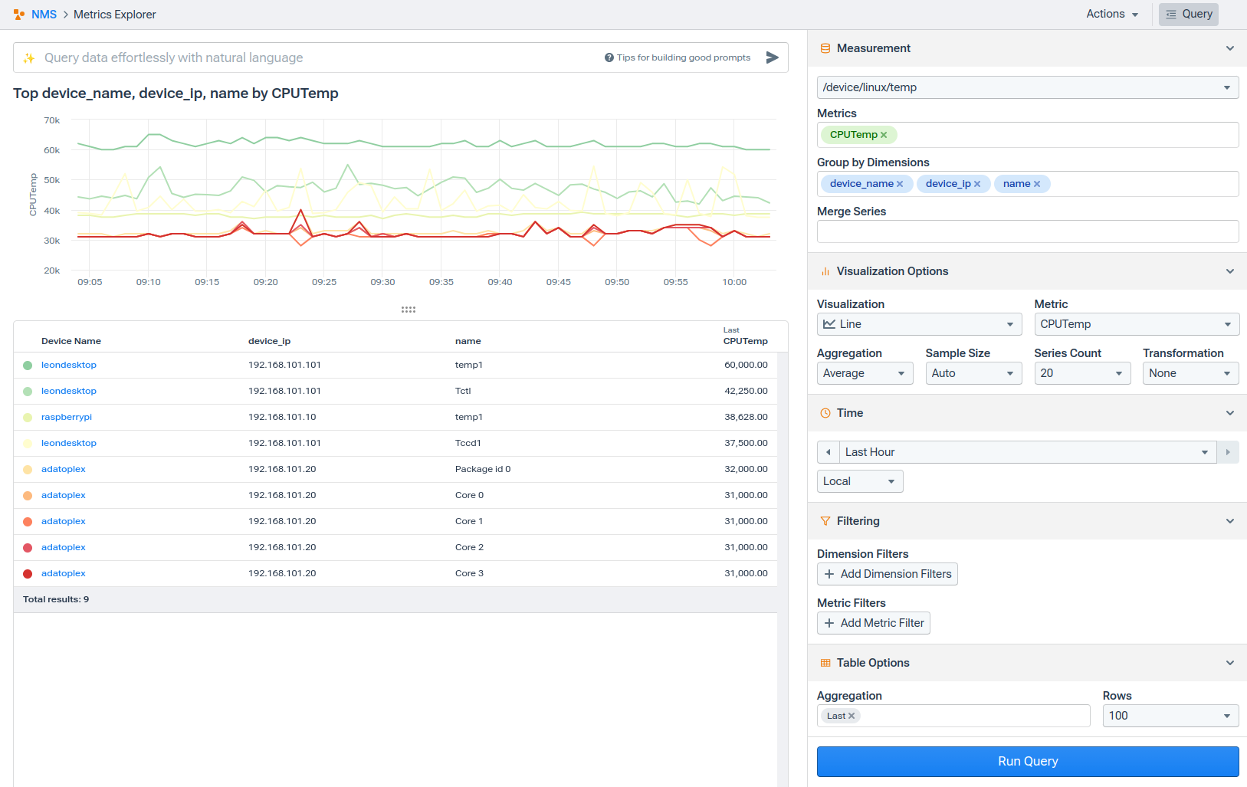Remove the CPUTemp metric tag
Image resolution: width=1247 pixels, height=787 pixels.
click(x=884, y=135)
